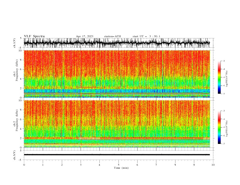Click time axis tick label '10'
Screen dimensions: 240x185
click(213, 165)
